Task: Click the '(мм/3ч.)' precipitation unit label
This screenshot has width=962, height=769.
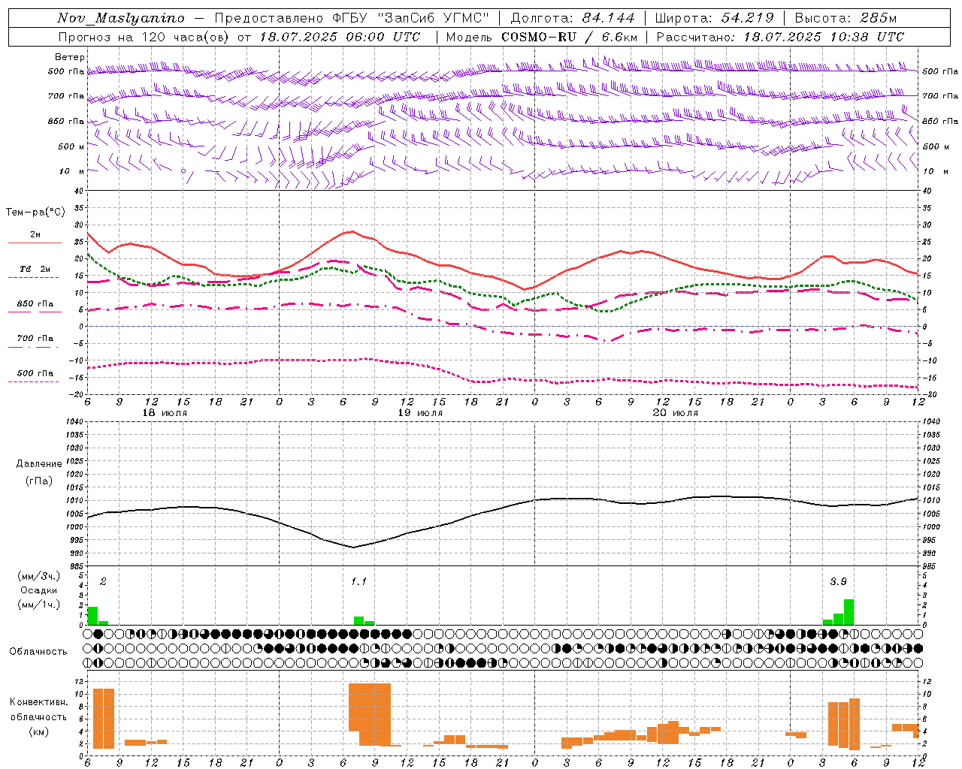Action: coord(39,577)
